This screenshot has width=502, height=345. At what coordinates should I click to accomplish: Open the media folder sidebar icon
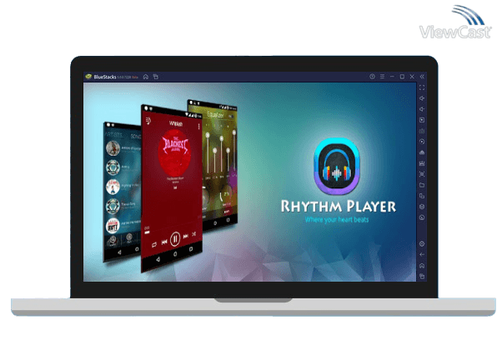pos(422,185)
